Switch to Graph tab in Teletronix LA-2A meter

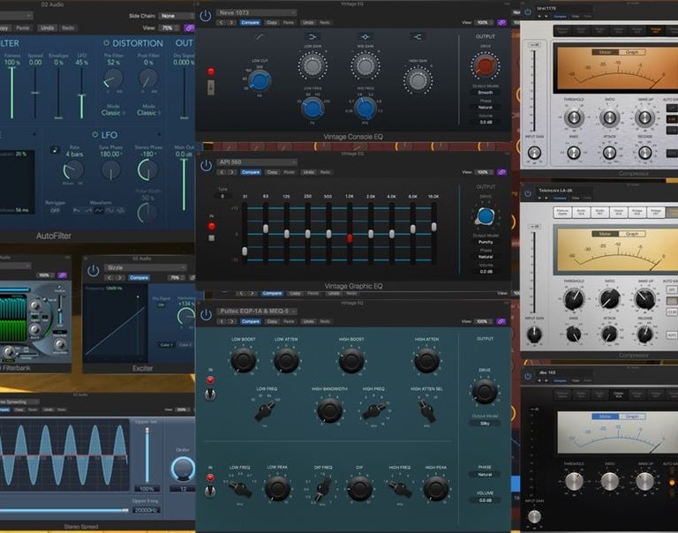[x=631, y=234]
